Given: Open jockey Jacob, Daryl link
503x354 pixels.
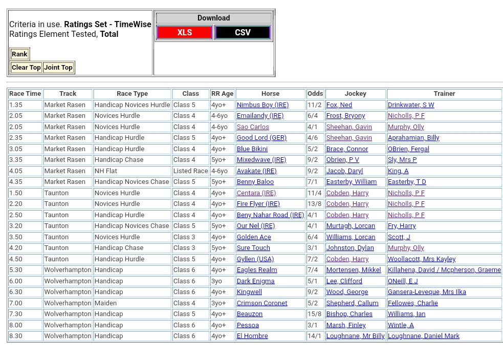Looking at the screenshot, I should [x=344, y=171].
